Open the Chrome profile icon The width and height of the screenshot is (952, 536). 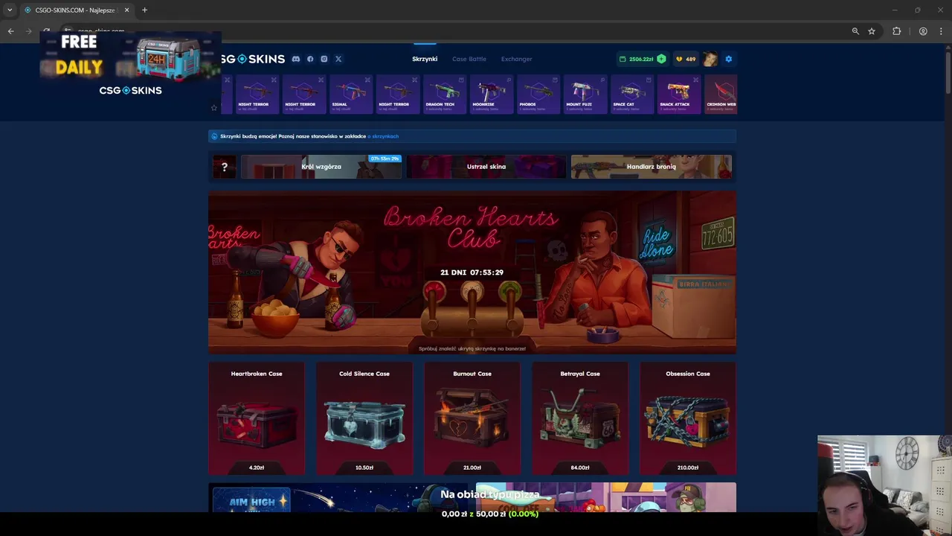click(x=923, y=31)
